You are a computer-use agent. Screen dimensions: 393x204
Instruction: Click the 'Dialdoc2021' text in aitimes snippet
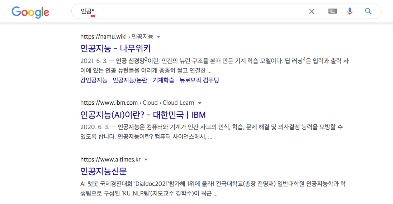coord(152,184)
